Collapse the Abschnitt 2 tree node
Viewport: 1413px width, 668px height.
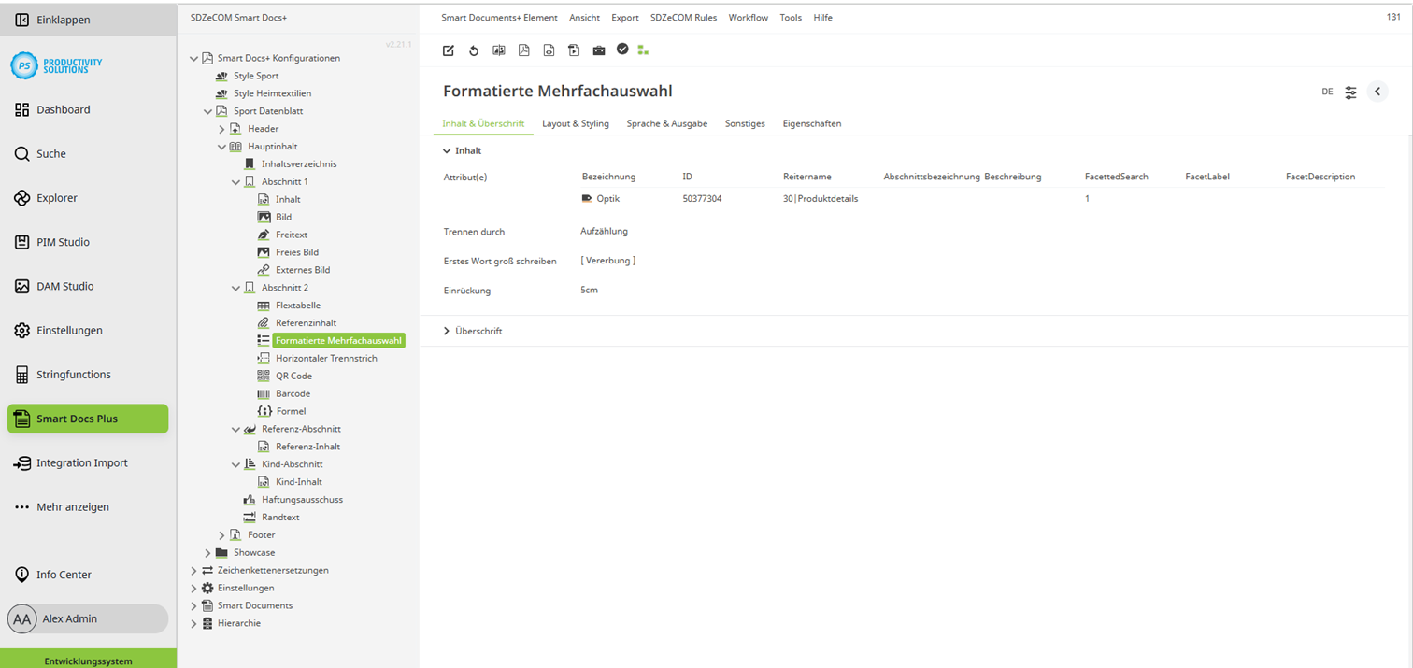(236, 287)
